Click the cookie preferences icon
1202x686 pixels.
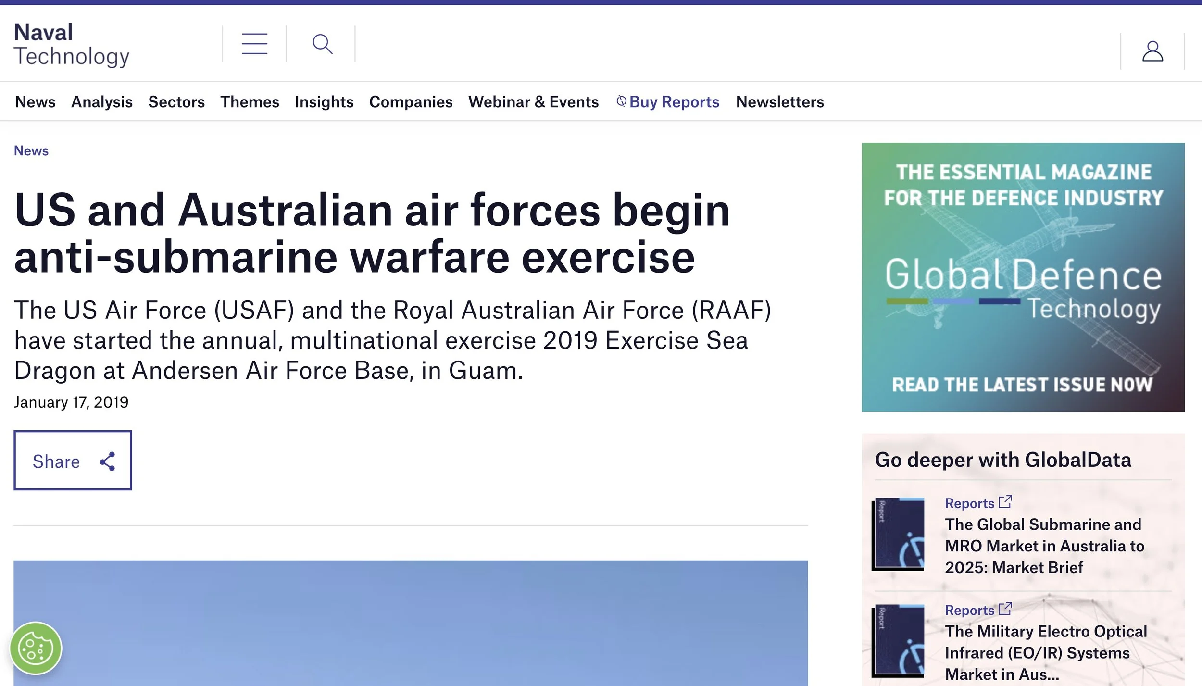pyautogui.click(x=36, y=648)
